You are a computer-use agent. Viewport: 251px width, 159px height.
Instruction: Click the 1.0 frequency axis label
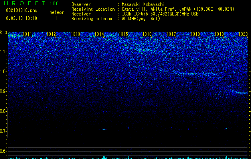(x=3, y=72)
